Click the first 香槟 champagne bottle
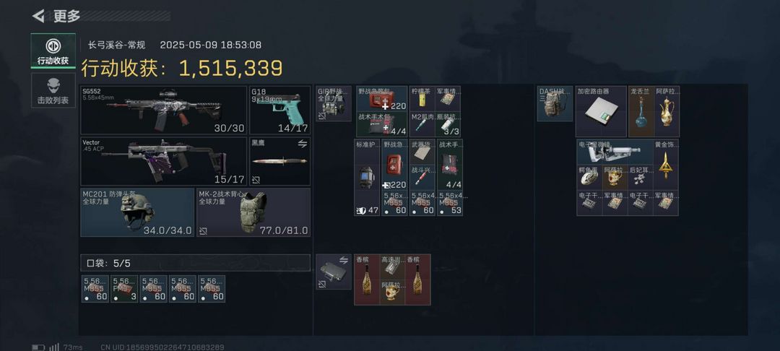The height and width of the screenshot is (351, 780). [x=367, y=280]
